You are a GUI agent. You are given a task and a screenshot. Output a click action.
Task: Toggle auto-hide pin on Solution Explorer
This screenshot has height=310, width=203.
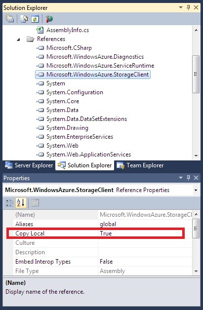(188, 7)
